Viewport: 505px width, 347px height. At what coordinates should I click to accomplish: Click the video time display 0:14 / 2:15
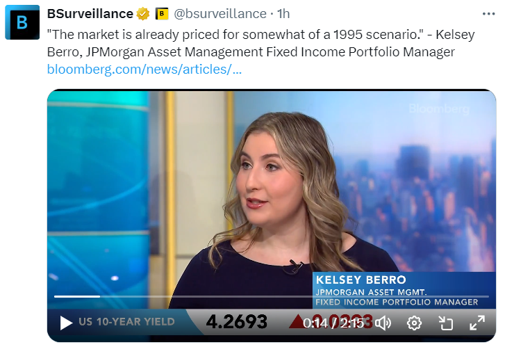pos(338,323)
